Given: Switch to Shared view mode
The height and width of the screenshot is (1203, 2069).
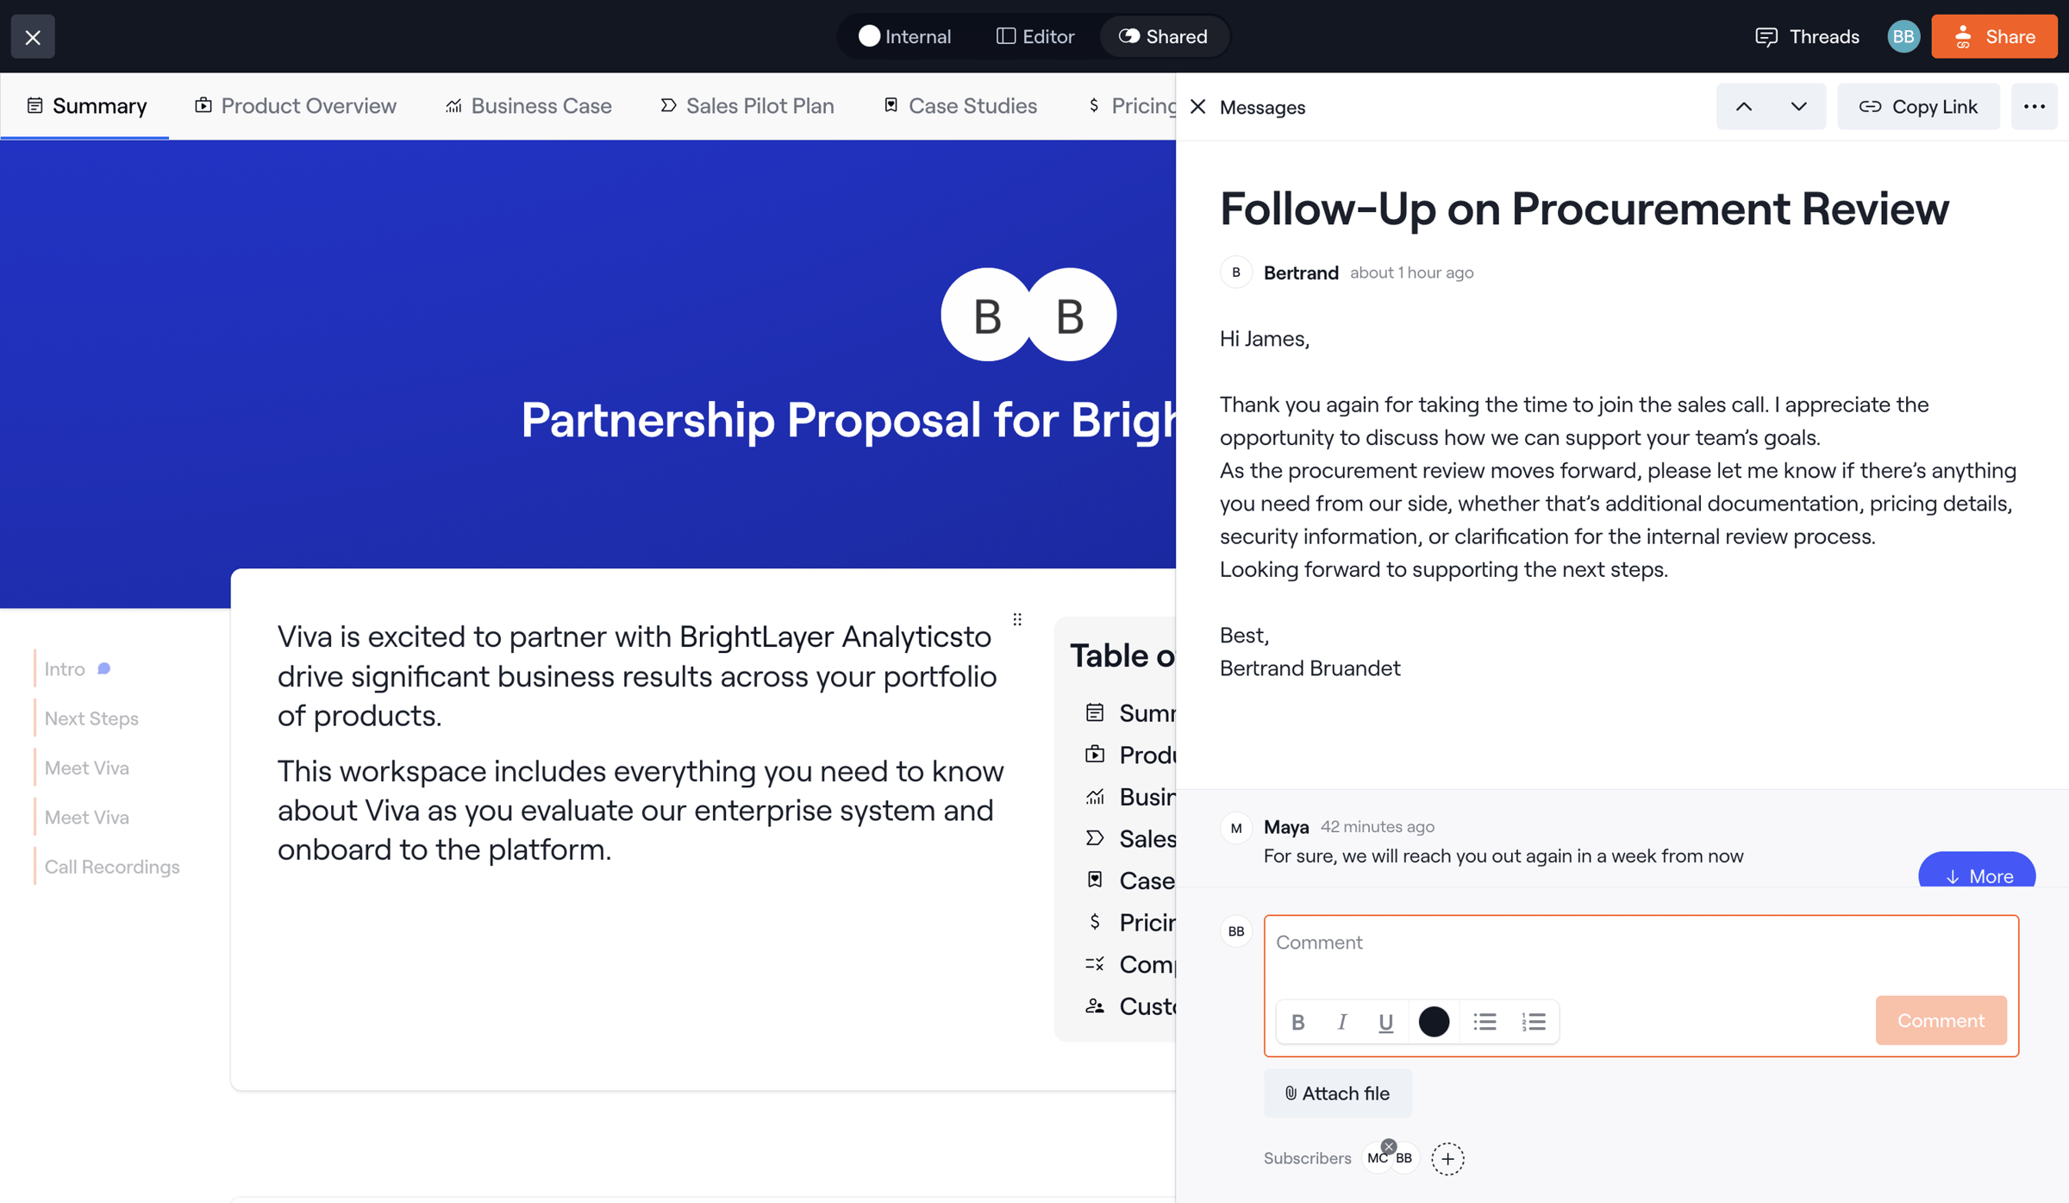Looking at the screenshot, I should (1163, 36).
